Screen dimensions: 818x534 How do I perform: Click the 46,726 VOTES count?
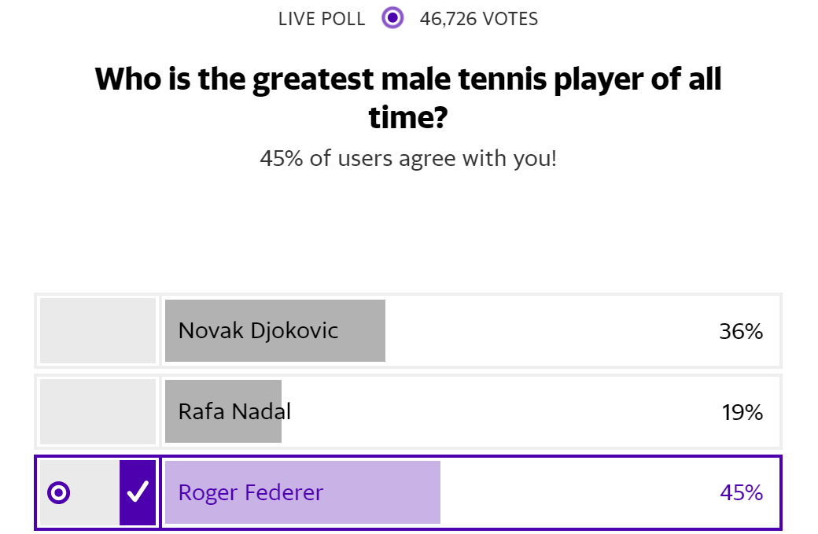(479, 19)
